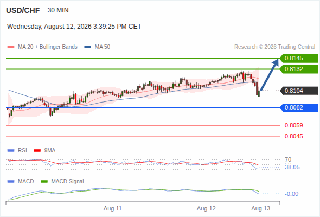The height and width of the screenshot is (217, 320).
Task: Click the RSI value 38.05
Action: [x=292, y=168]
